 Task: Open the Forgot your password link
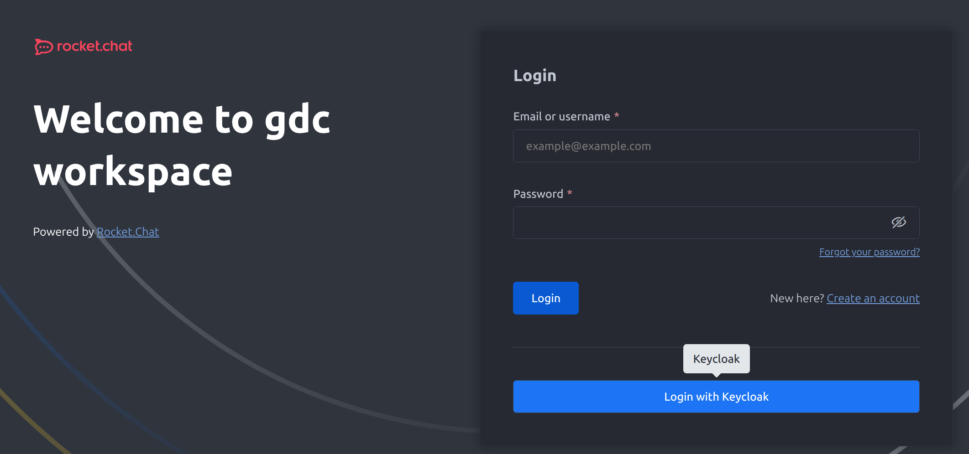(x=869, y=252)
